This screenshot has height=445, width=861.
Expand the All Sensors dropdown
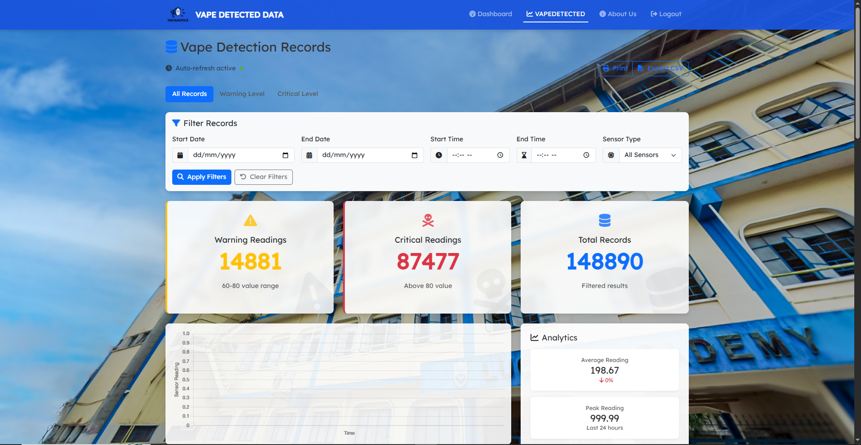click(650, 155)
